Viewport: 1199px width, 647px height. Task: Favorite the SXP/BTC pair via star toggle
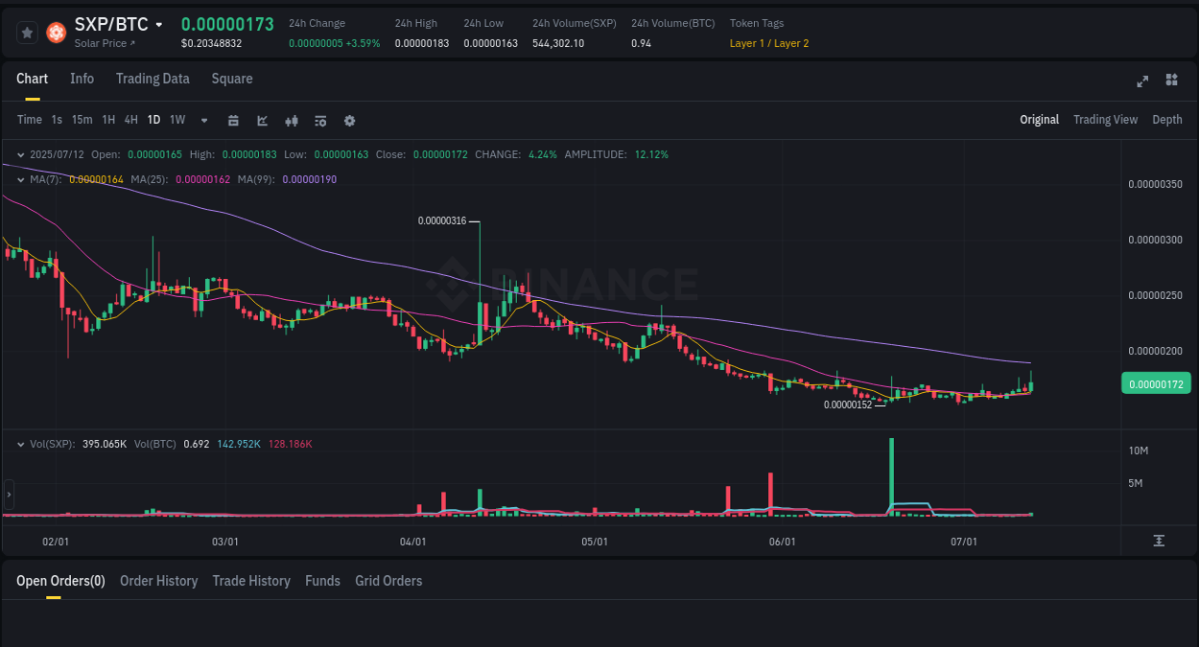27,32
